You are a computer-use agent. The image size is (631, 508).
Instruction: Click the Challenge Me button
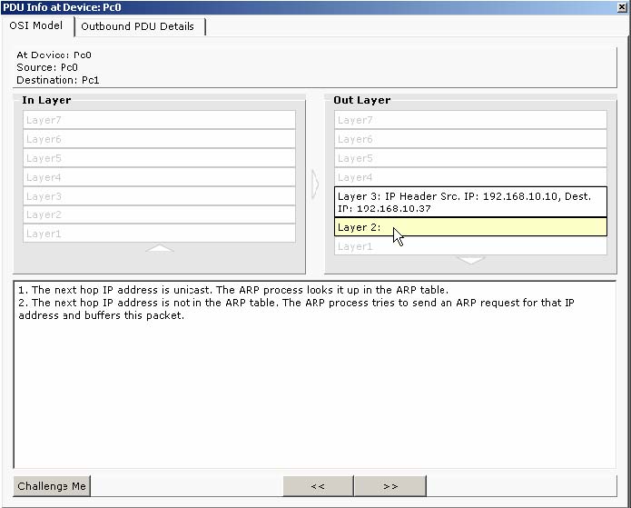pos(52,486)
